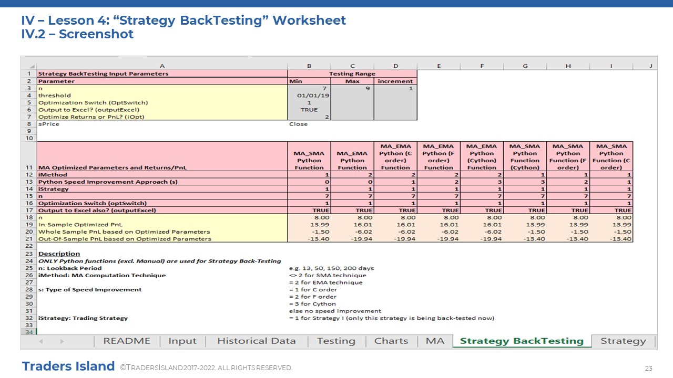Select column I header

[x=611, y=66]
